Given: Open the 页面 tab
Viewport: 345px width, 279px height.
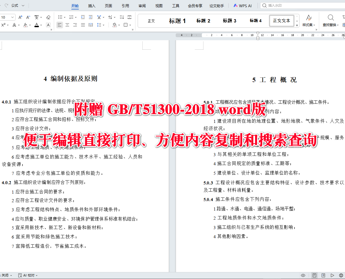Looking at the screenshot, I should coord(109,6).
